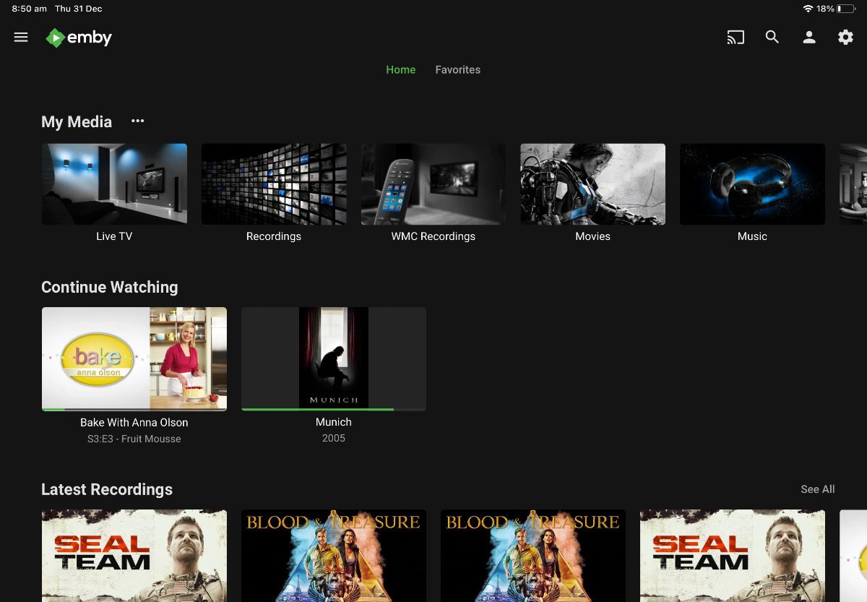Open the WMC Recordings library
This screenshot has height=602, width=867.
tap(433, 184)
